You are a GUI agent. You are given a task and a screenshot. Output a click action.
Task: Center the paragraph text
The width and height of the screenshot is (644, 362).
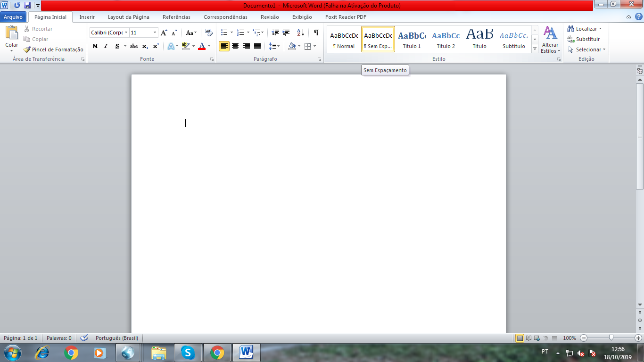point(235,46)
